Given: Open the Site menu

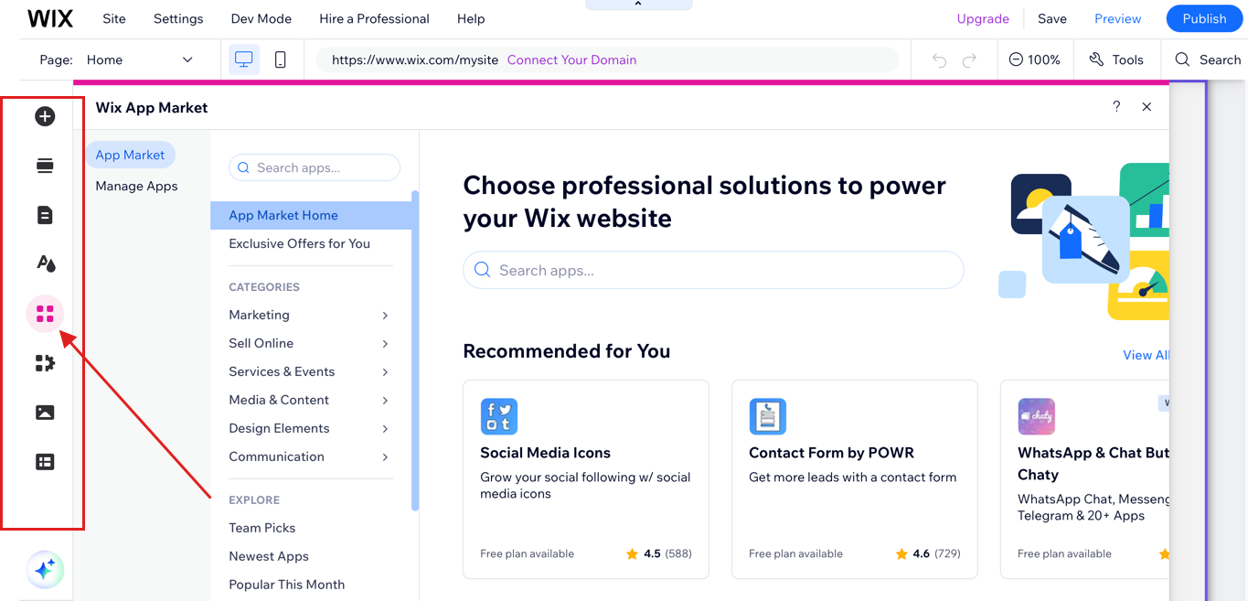Looking at the screenshot, I should tap(114, 18).
